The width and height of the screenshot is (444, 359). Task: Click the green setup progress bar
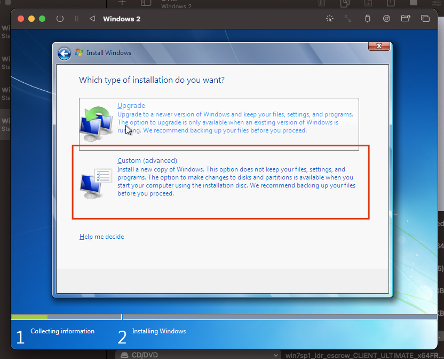point(29,317)
